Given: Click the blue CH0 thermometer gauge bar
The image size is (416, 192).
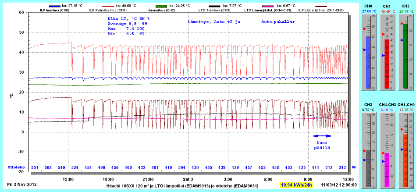Looking at the screenshot, I should (369, 62).
